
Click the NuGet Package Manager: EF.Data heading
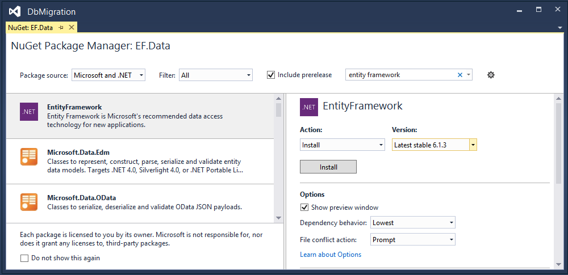coord(90,46)
